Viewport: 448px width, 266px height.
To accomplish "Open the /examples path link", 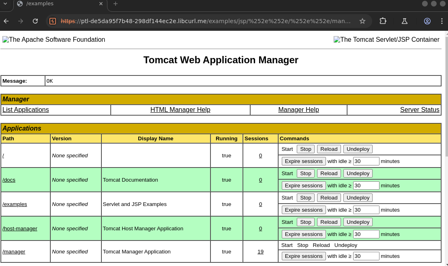I will point(15,204).
